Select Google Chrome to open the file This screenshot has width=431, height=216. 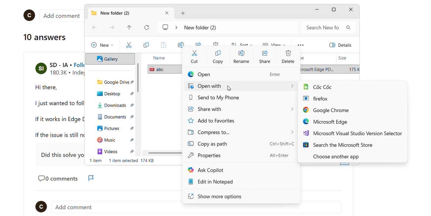(x=353, y=110)
